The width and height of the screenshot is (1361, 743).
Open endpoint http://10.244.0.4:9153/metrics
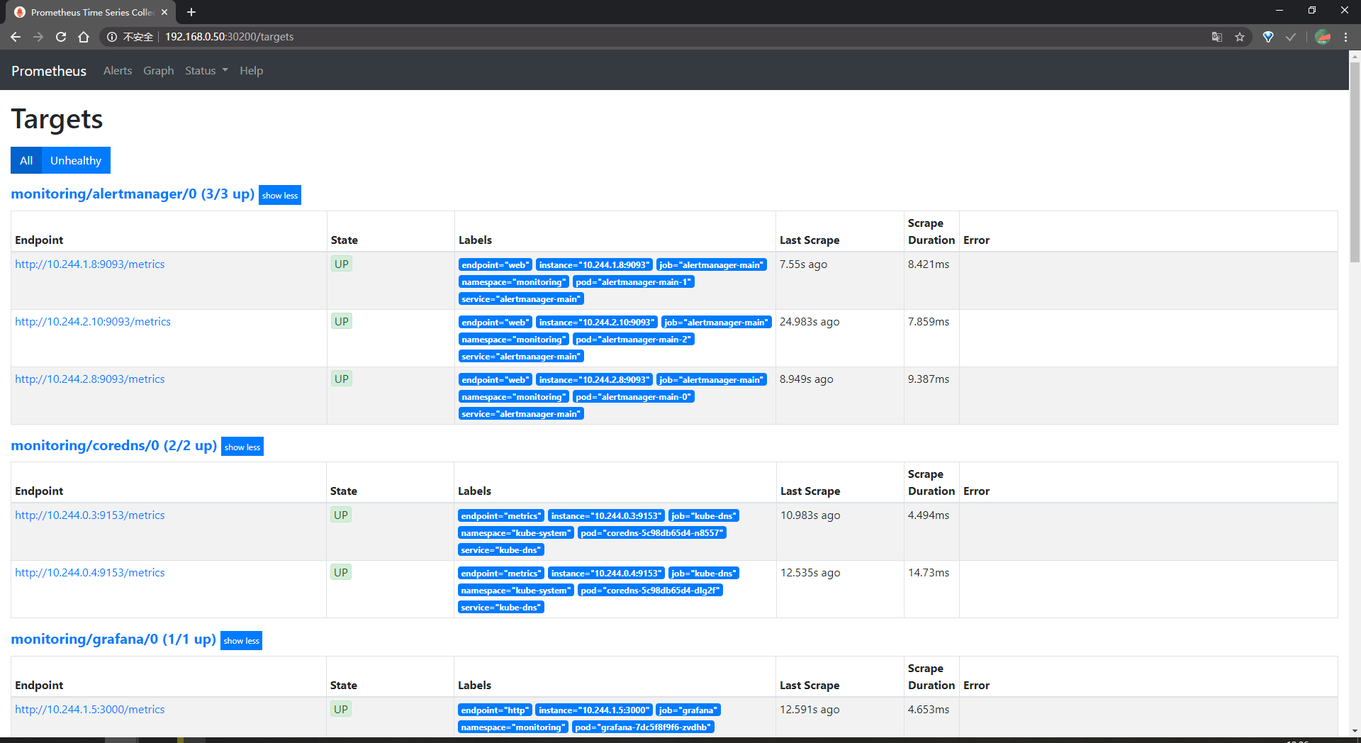tap(90, 573)
